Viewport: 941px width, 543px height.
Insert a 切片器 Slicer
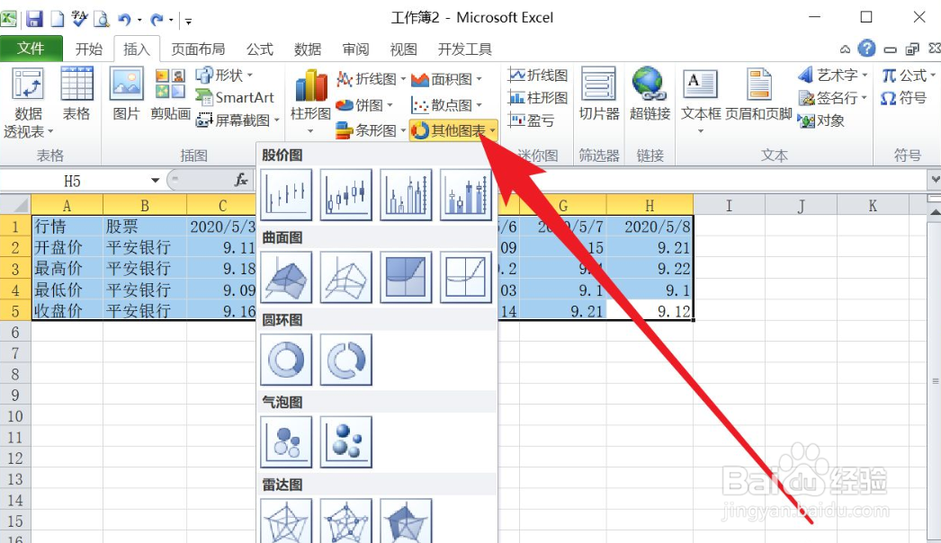click(x=598, y=93)
